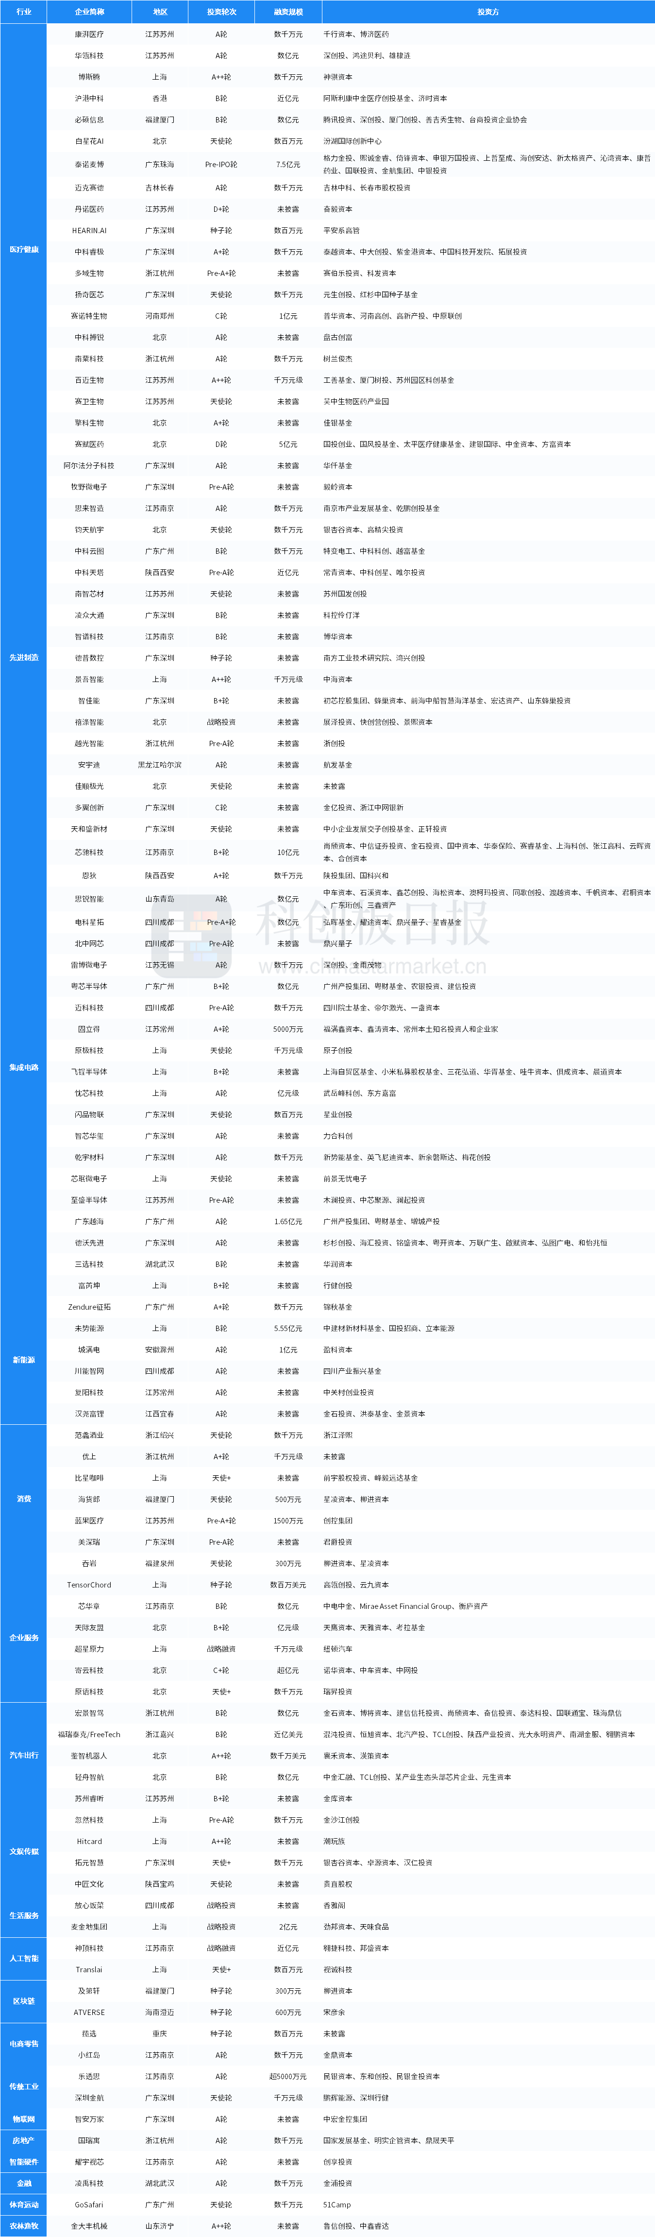Viewport: 655px width, 2237px height.
Task: Click the '山东济宁' region cell
Action: 160,2226
